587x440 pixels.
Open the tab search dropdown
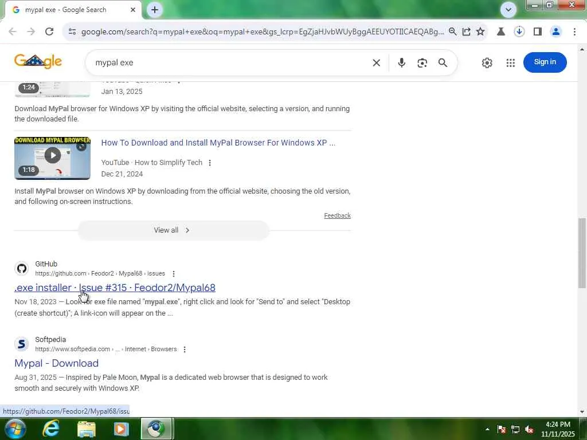tap(508, 10)
